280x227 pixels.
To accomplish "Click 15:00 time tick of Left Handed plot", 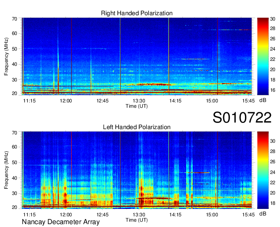I will (212, 215).
